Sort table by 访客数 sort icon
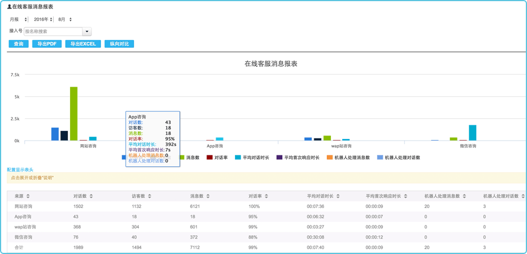 coord(149,196)
